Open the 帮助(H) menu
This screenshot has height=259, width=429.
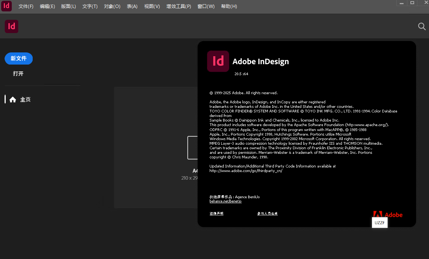pyautogui.click(x=229, y=6)
